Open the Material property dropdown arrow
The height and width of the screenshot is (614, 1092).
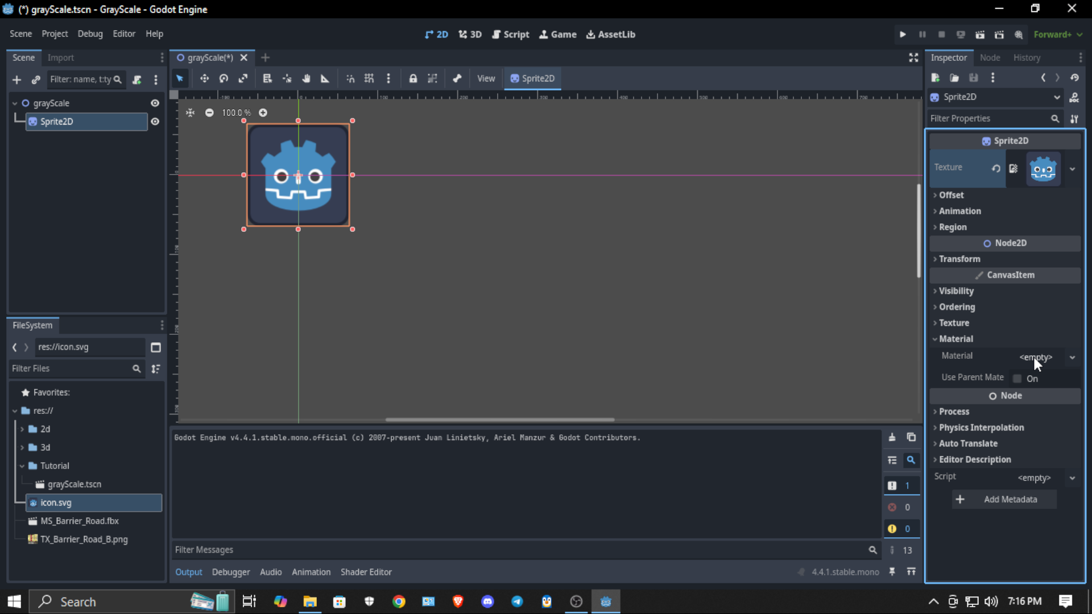tap(1072, 358)
